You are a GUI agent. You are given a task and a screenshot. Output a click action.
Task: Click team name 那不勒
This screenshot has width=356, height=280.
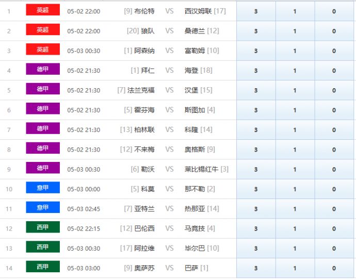195,189
